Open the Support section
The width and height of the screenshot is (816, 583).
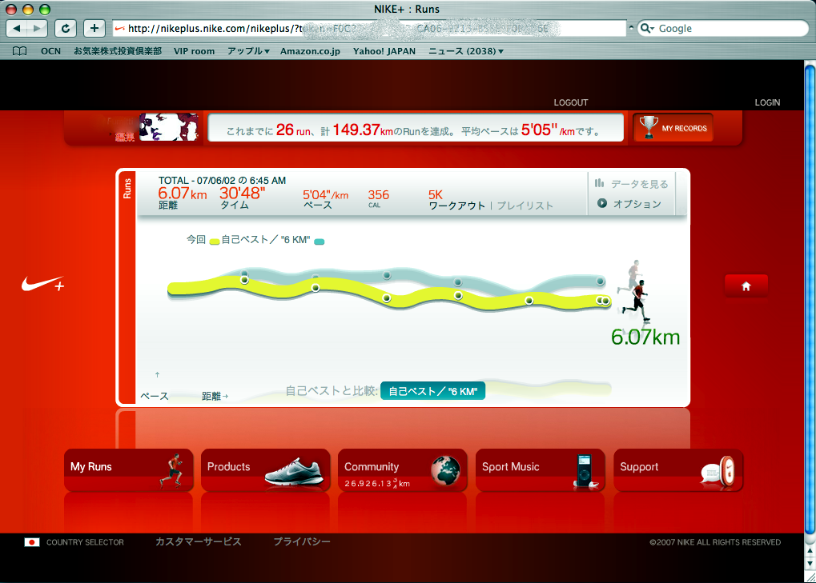[x=678, y=469]
